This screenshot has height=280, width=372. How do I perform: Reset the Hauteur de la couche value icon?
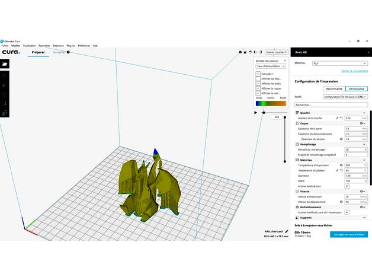[x=342, y=118]
